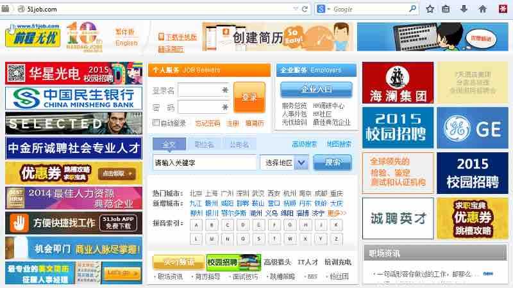Open the bookmarks list icon

pyautogui.click(x=446, y=9)
